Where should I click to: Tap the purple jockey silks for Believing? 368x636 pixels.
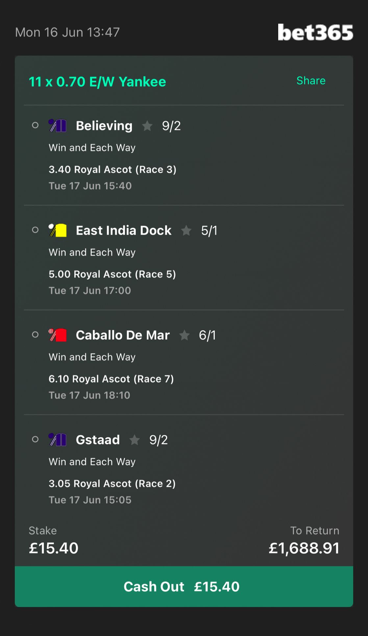(x=58, y=125)
